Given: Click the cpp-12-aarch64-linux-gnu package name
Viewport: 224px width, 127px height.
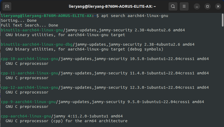Looking at the screenshot, I should click(x=29, y=87).
